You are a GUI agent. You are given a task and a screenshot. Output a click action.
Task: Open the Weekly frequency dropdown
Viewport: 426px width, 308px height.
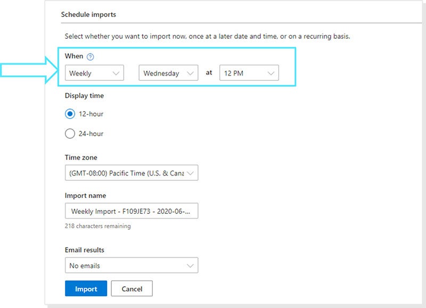tap(94, 73)
